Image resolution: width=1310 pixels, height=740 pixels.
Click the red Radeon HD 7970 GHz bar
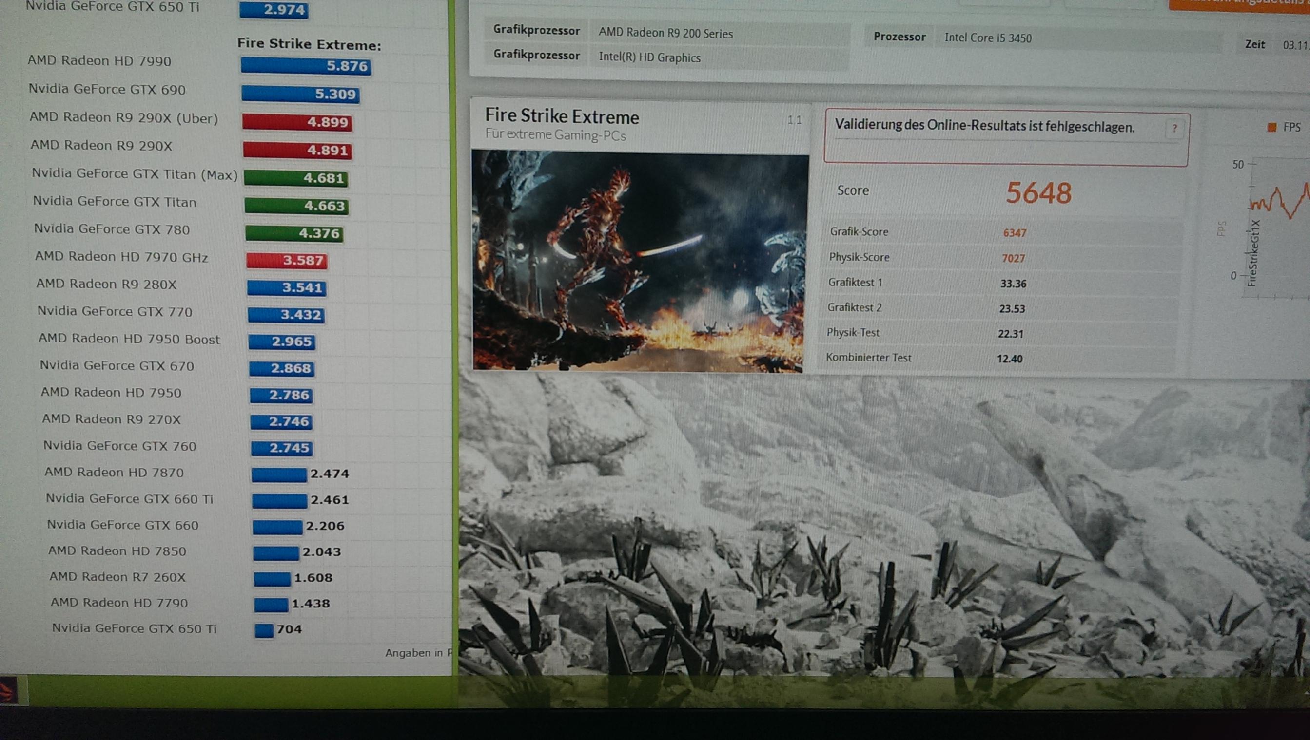pyautogui.click(x=287, y=260)
